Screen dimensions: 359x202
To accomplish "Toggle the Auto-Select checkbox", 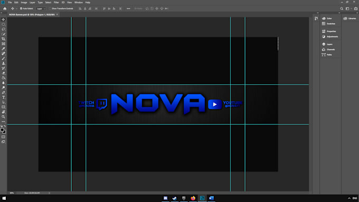I will click(21, 8).
